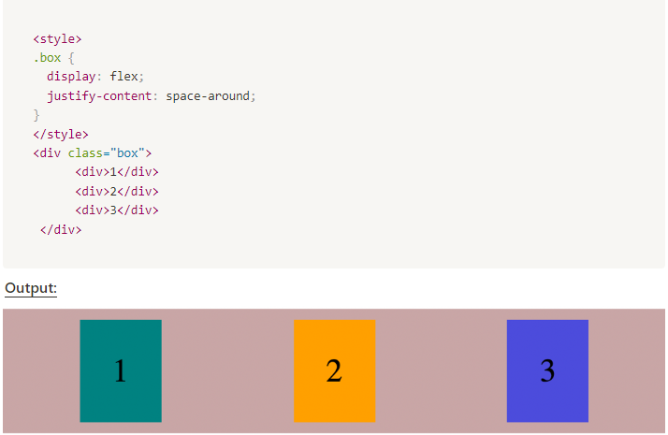This screenshot has height=435, width=668.
Task: Click the final closing </div> line
Action: point(61,229)
